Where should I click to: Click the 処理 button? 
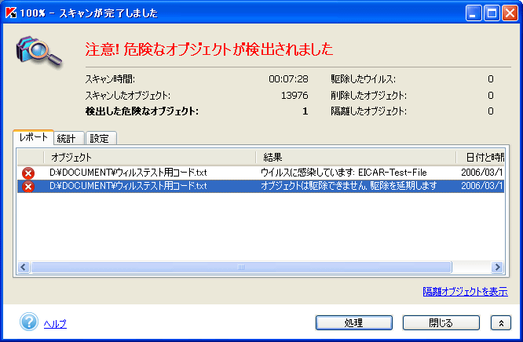click(x=354, y=322)
